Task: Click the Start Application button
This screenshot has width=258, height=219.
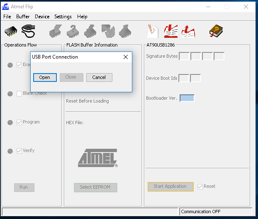Action: (x=170, y=187)
